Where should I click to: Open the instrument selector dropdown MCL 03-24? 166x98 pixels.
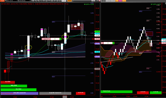point(12,1)
